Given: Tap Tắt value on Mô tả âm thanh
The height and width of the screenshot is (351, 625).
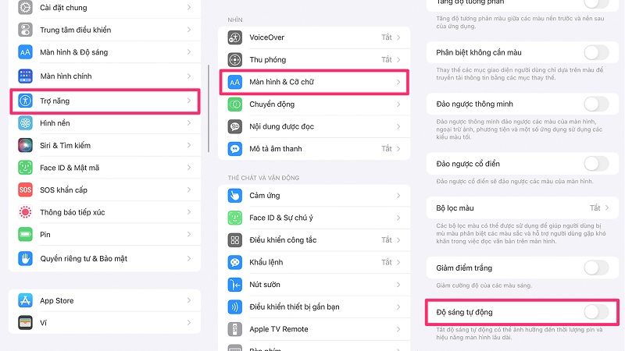Looking at the screenshot, I should 386,149.
